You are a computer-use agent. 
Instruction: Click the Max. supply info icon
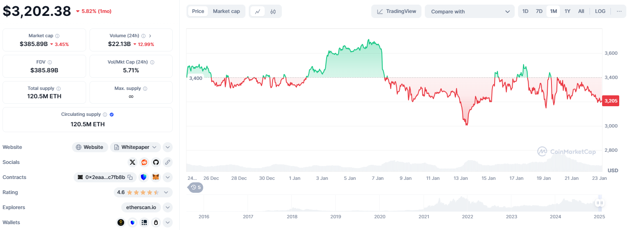145,89
